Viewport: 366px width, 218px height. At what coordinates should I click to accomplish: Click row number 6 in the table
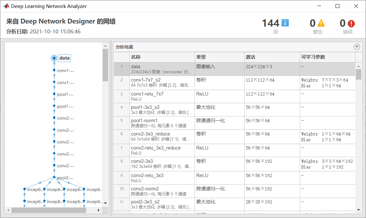(x=122, y=134)
